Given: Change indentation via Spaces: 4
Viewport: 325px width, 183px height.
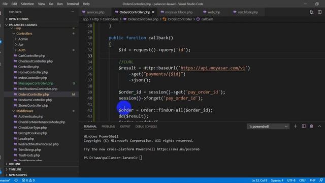Looking at the screenshot, I should (277, 180).
